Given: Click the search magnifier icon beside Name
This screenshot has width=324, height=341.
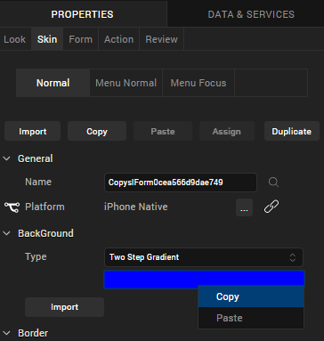Looking at the screenshot, I should 273,182.
